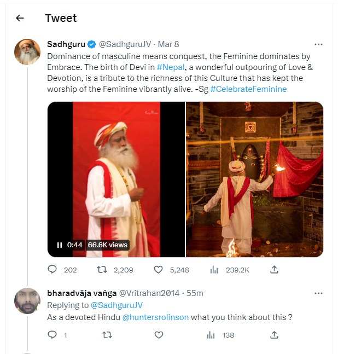The height and width of the screenshot is (354, 338).
Task: Open the @huntersrolinson mention
Action: point(159,318)
